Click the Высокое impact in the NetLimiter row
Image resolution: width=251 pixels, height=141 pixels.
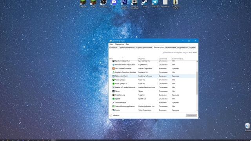coord(175,76)
